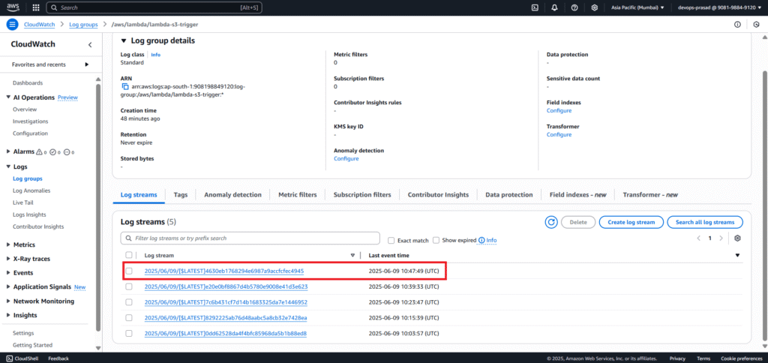Switch to the Data protection tab
Viewport: 768px width, 363px height.
coord(509,194)
